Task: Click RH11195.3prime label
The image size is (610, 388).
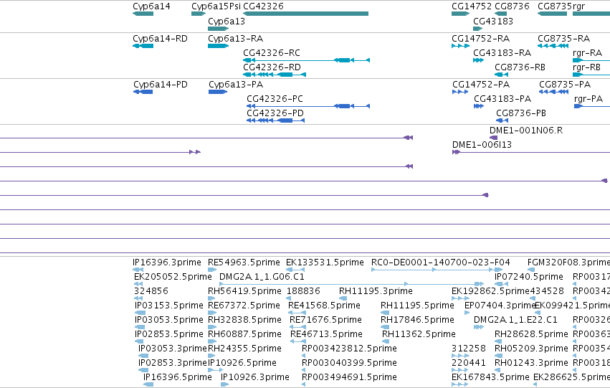Action: (376, 291)
